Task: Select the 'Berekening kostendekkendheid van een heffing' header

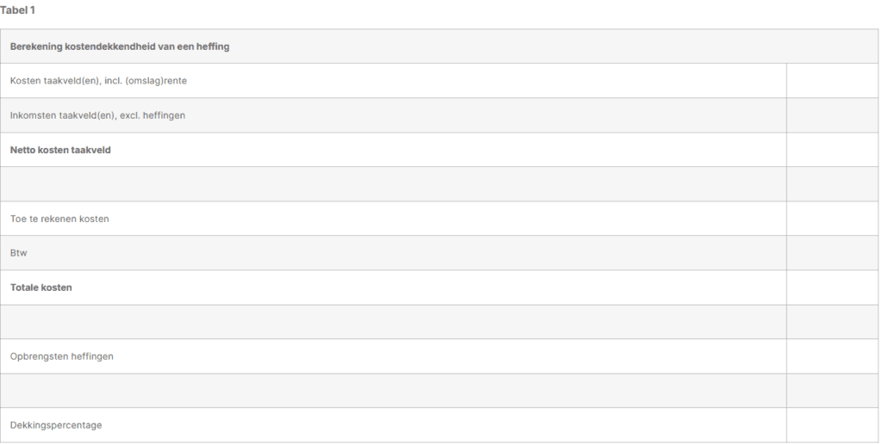Action: coord(119,46)
